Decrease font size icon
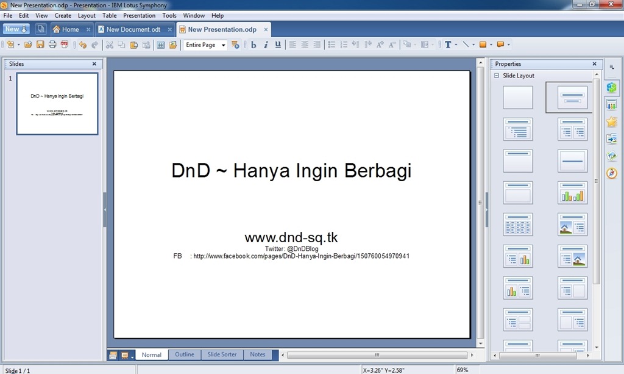624x374 pixels. (392, 45)
